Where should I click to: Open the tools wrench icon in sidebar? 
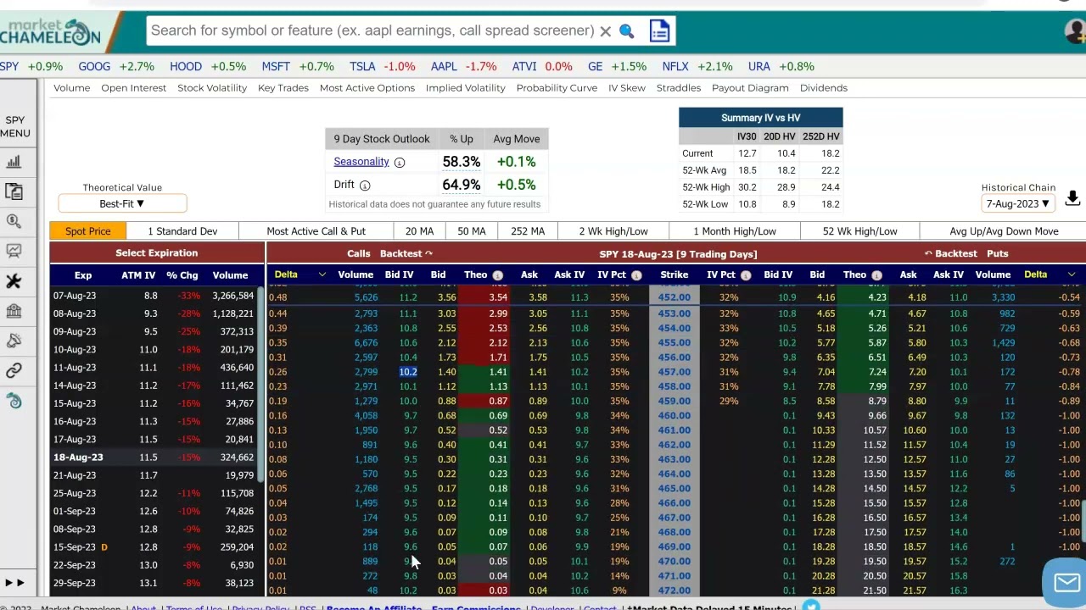(14, 281)
